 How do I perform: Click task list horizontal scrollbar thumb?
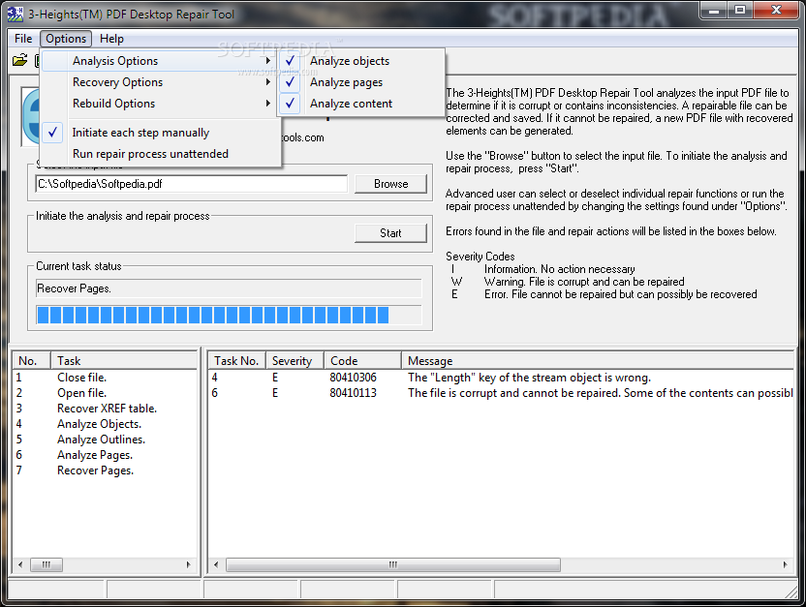click(46, 565)
